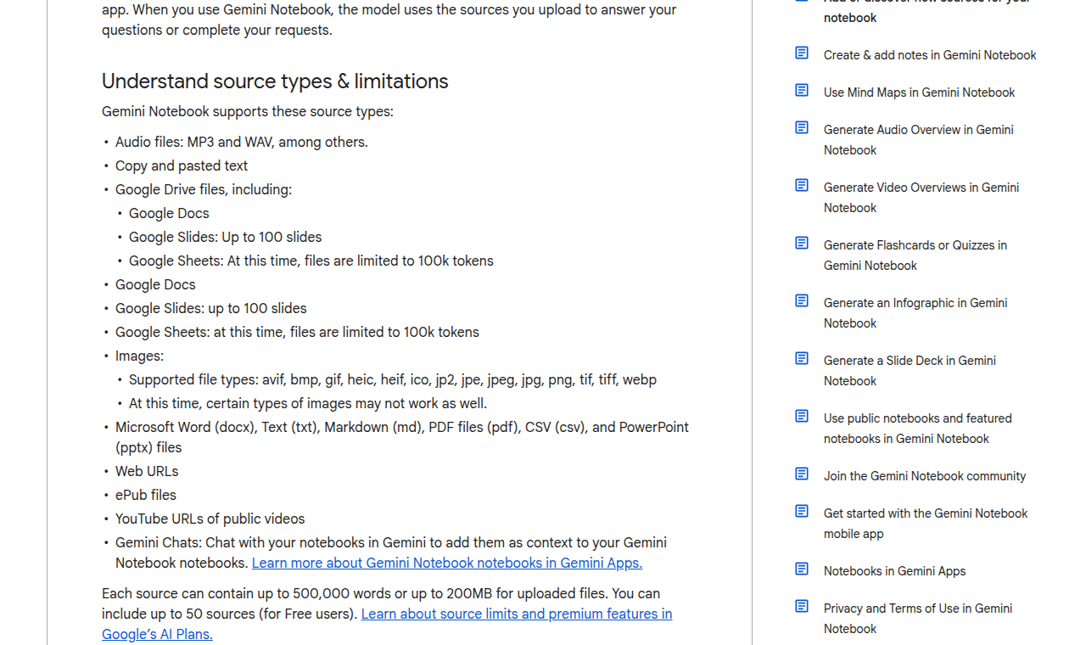Open Use Mind Maps in Gemini Notebook article
The image size is (1086, 645).
click(x=919, y=93)
